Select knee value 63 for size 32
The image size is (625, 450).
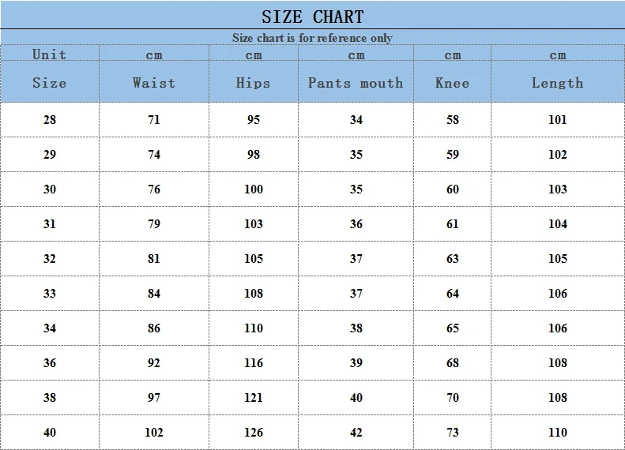(453, 258)
